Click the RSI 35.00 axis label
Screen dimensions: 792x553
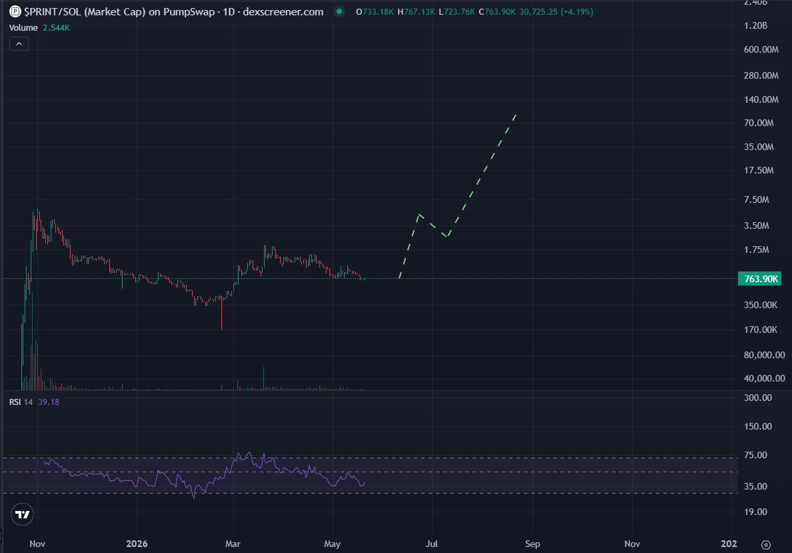tap(755, 487)
